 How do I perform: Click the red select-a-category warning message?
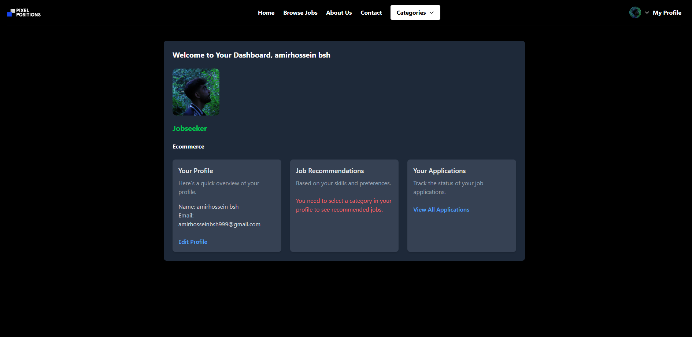pos(344,205)
